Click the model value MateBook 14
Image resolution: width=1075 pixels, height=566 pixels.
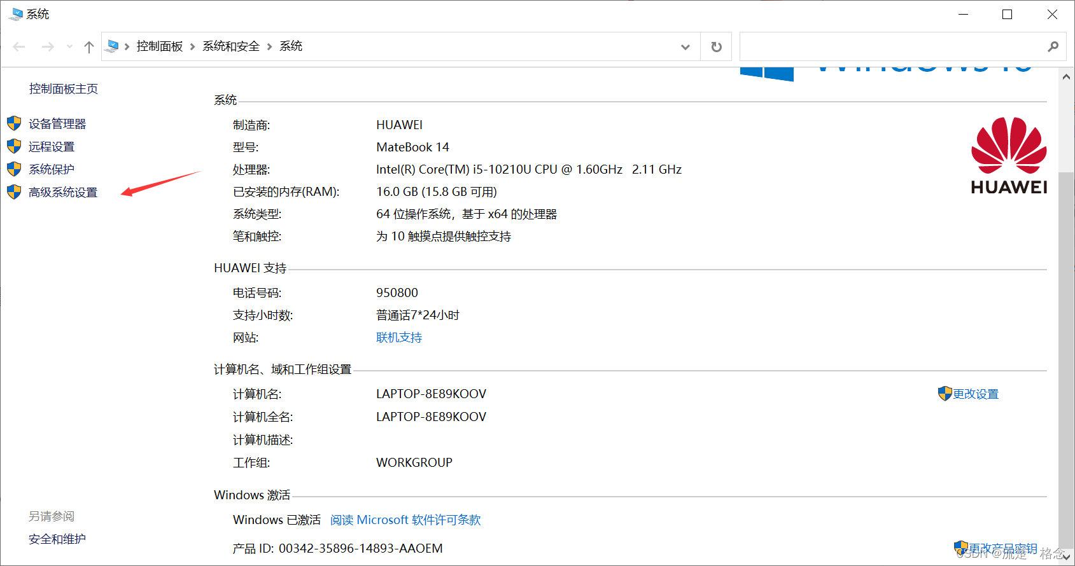[x=413, y=148]
